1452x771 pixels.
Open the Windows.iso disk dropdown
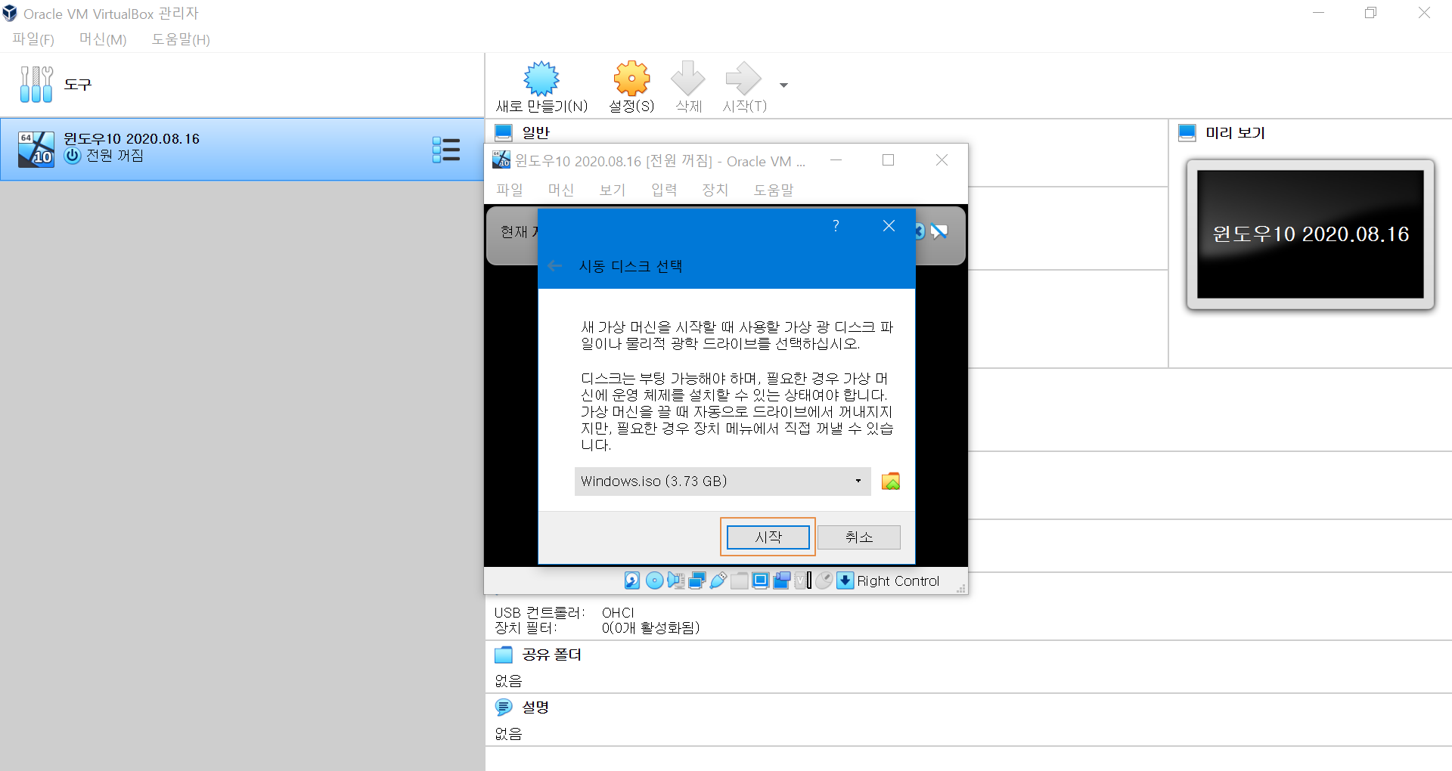click(x=723, y=481)
